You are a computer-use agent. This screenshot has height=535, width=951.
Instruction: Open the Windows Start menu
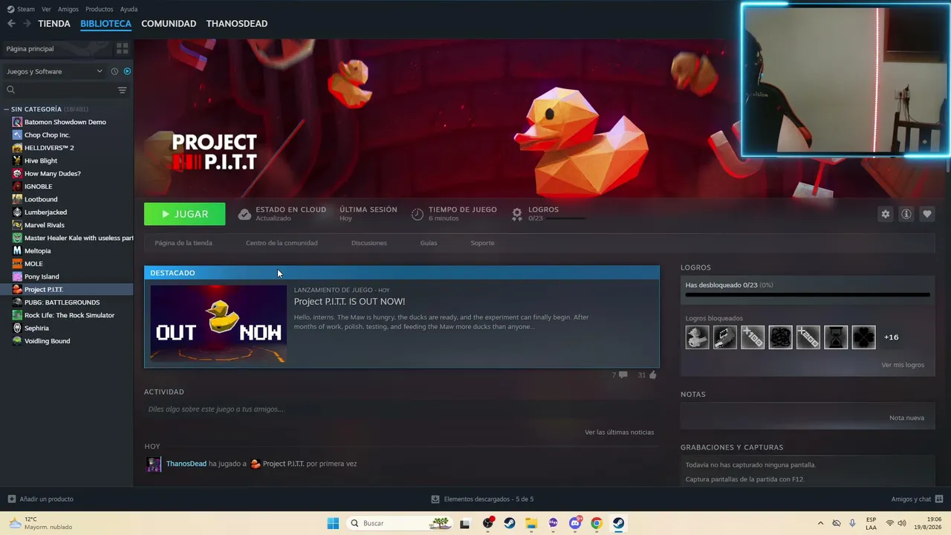[333, 523]
